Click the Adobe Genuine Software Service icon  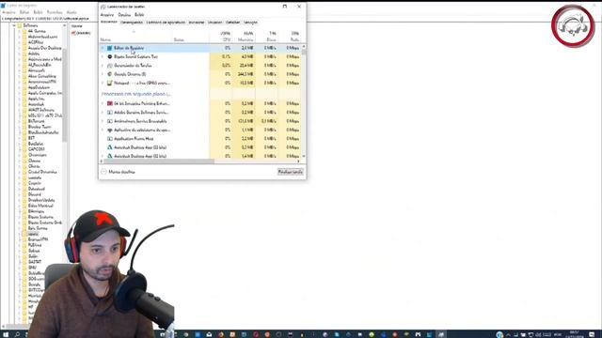[109, 113]
